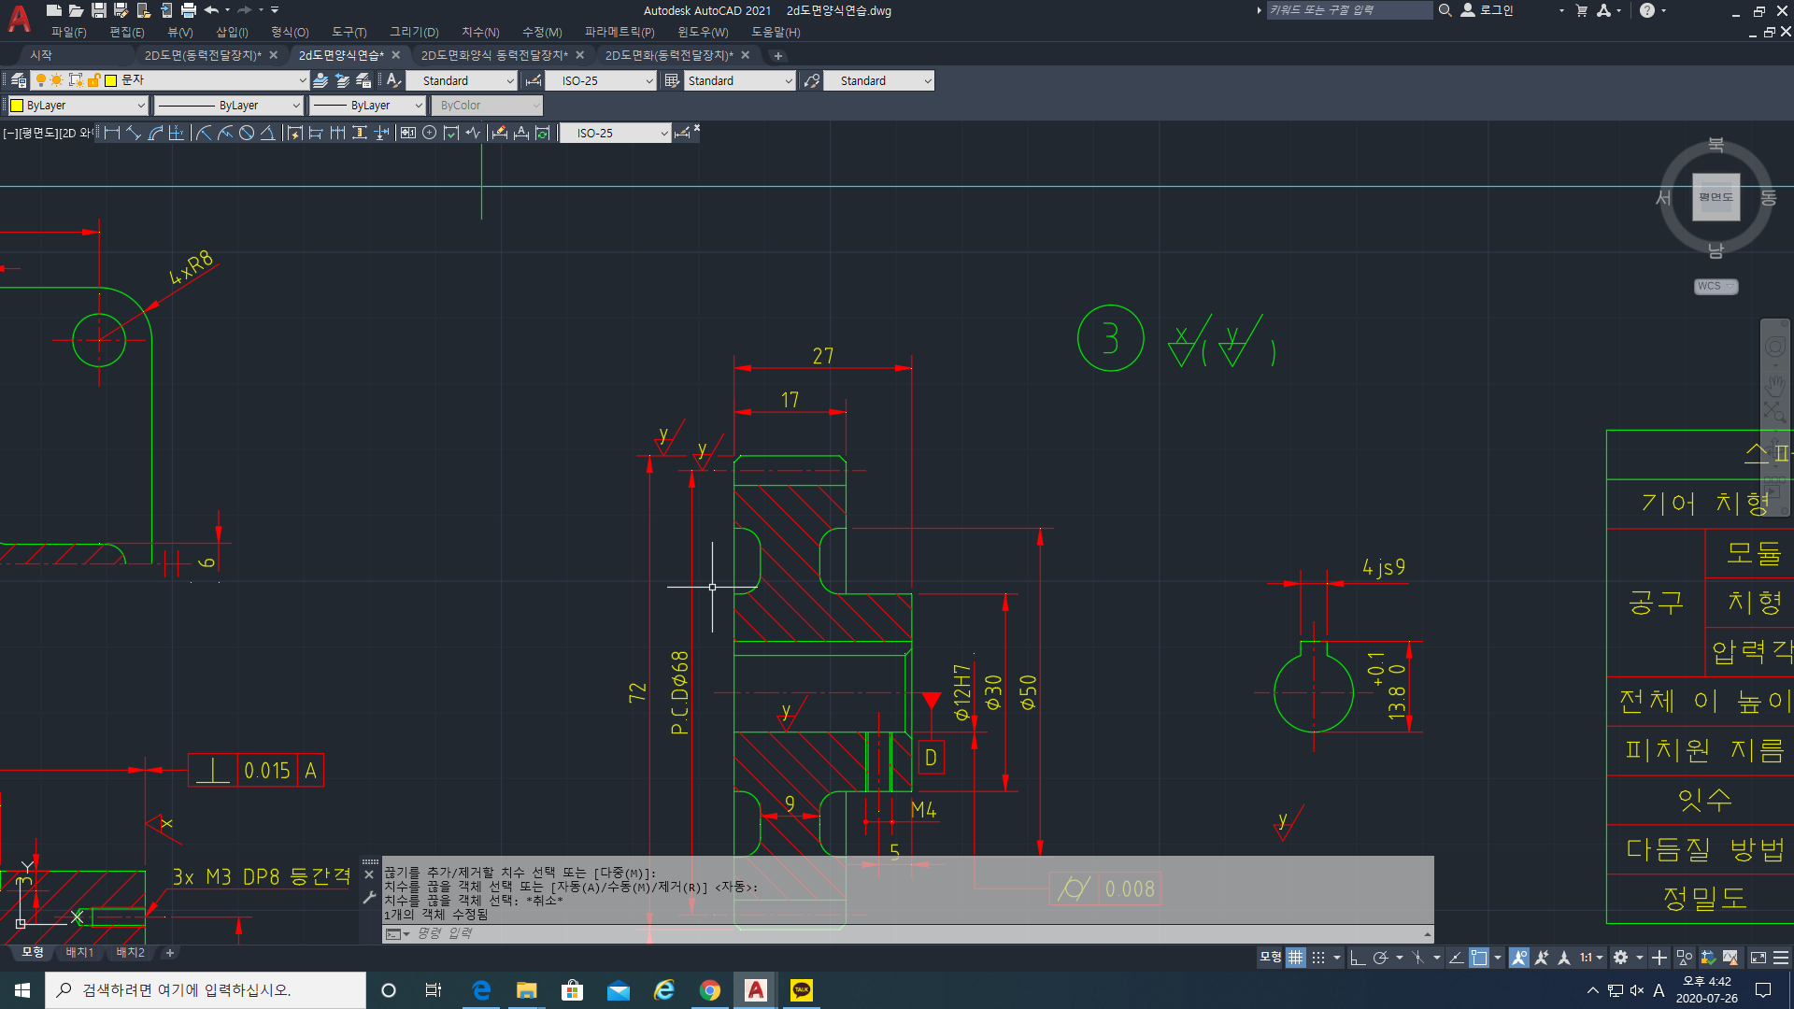1794x1009 pixels.
Task: Open the 치수(N) menu
Action: click(480, 32)
